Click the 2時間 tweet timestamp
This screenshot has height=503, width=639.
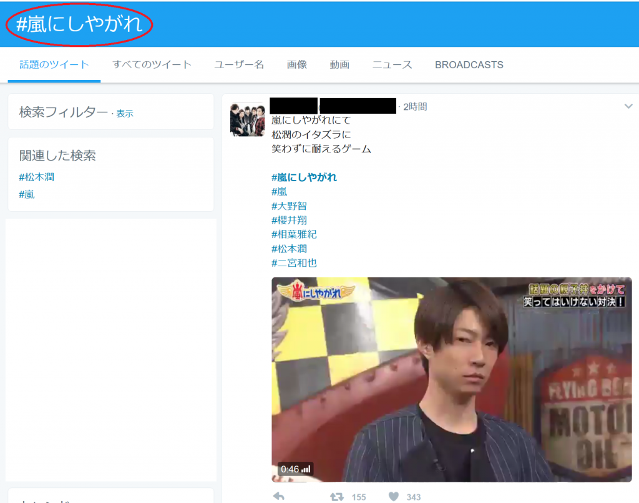click(x=415, y=107)
